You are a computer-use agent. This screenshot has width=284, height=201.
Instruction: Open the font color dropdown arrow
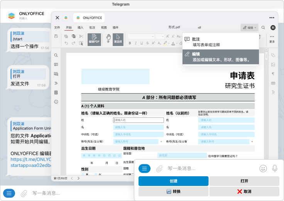177,43
